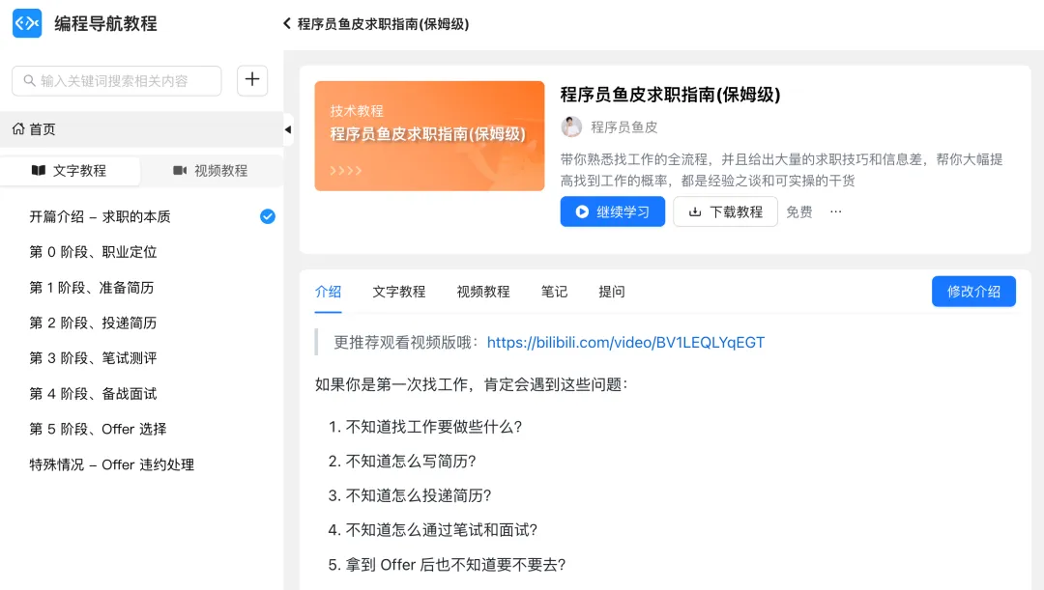Screen dimensions: 1044x590
Task: Click the 下载教程 button
Action: tap(725, 211)
